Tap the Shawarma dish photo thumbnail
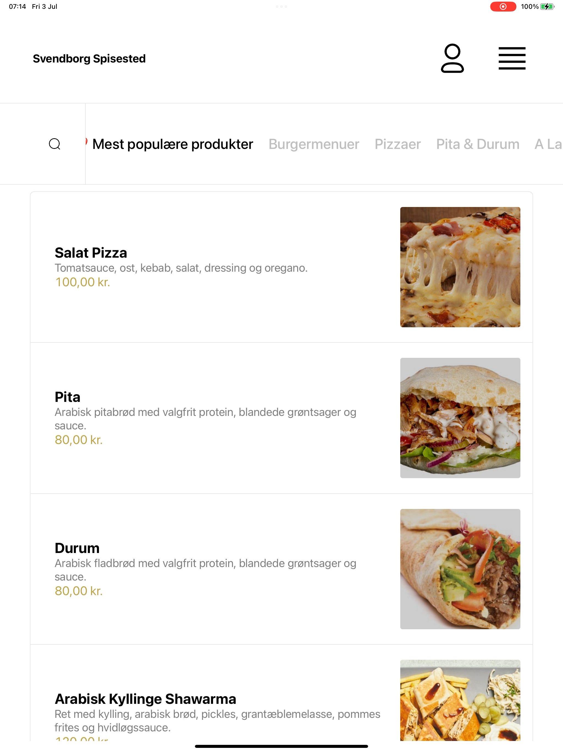The height and width of the screenshot is (752, 563). point(460,700)
